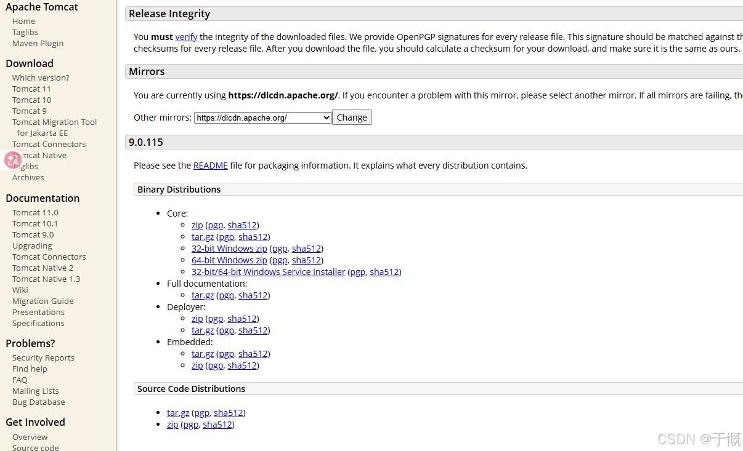Open sha512 for 64-bit Windows zip

click(307, 260)
